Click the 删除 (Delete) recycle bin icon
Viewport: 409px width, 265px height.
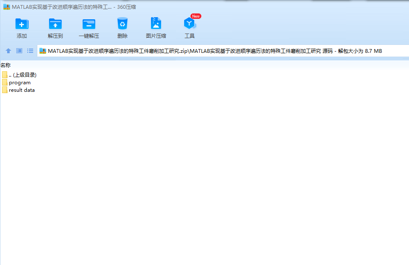122,23
